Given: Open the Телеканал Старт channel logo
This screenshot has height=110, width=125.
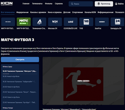Looking at the screenshot, I should (x=39, y=22).
